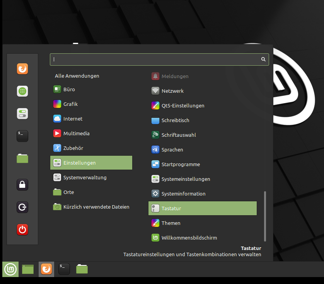Image resolution: width=324 pixels, height=284 pixels.
Task: Launch Tastatur keyboard settings
Action: (x=203, y=208)
